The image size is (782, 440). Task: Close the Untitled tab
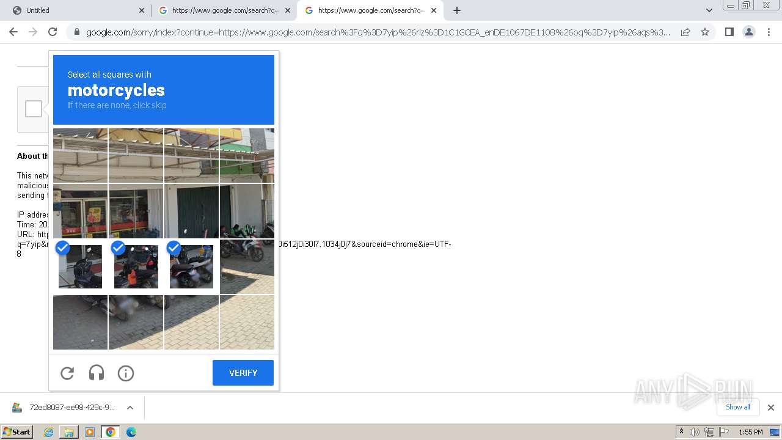click(142, 10)
